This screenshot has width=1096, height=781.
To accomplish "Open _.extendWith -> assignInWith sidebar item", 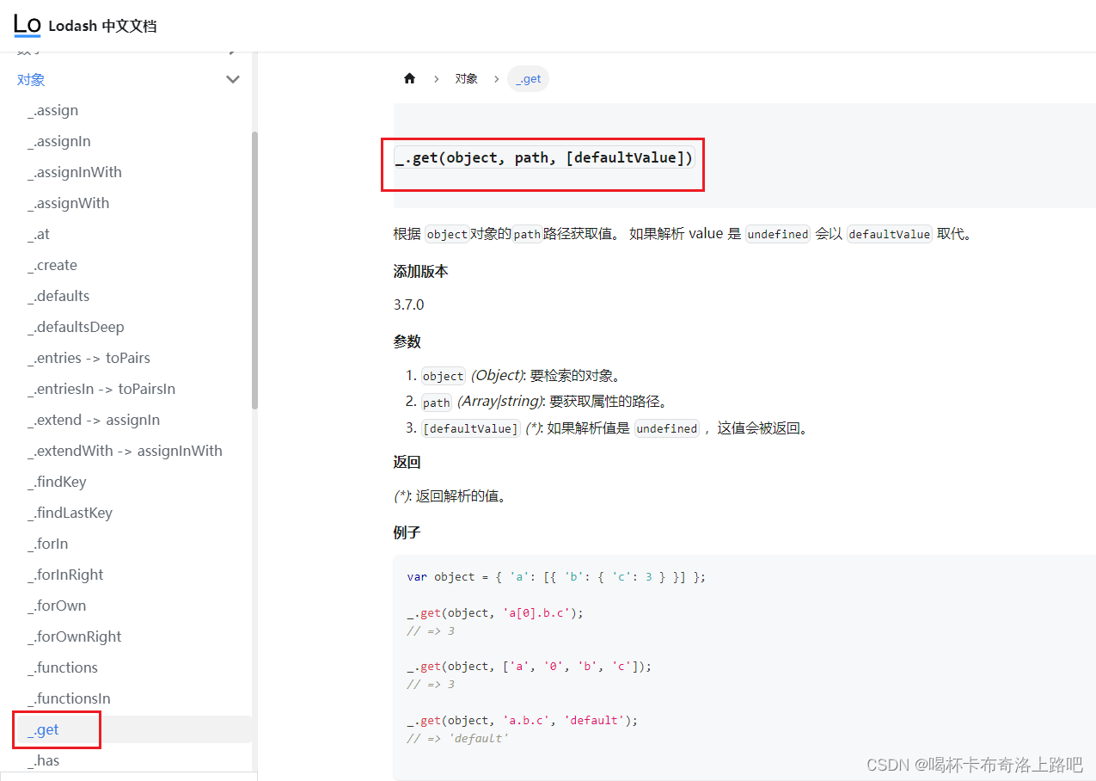I will tap(125, 451).
